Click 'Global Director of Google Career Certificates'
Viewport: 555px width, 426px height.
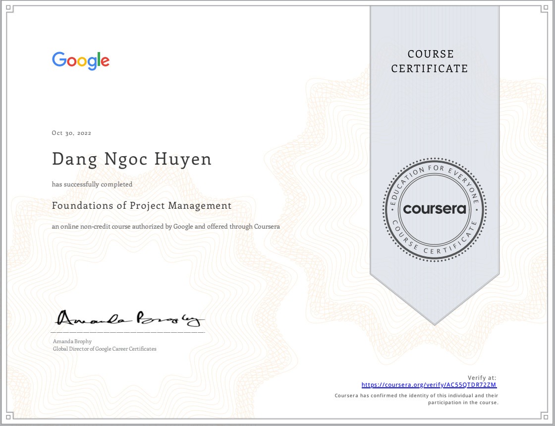pos(105,349)
